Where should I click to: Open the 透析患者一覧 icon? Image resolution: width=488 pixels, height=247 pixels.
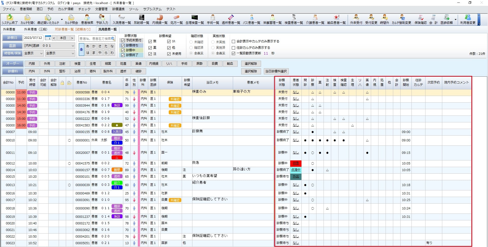tap(231, 20)
